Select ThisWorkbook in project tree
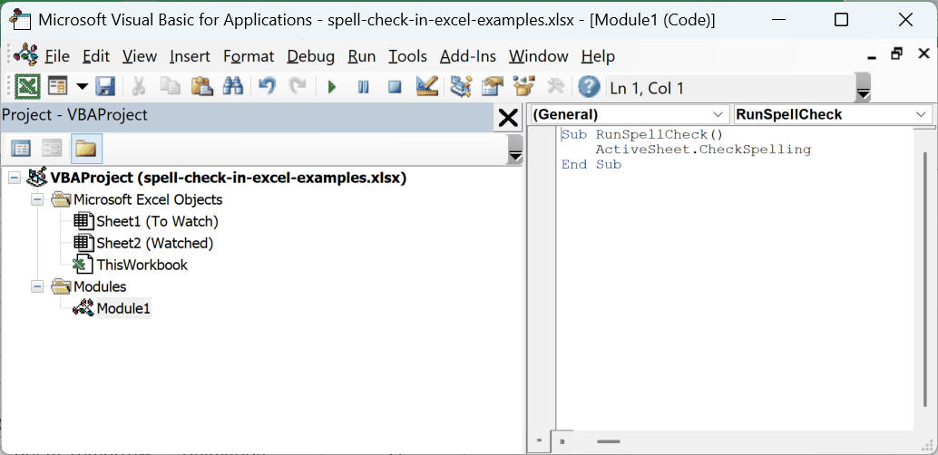938x455 pixels. pos(142,265)
